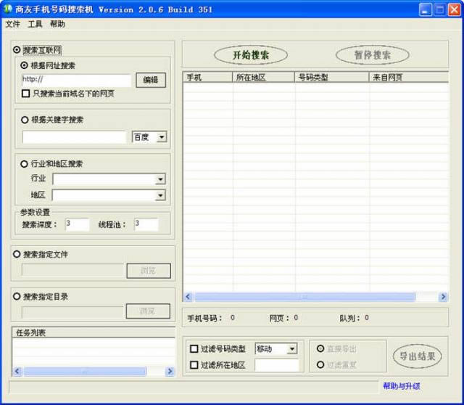
Task: Open the 帮助 menu
Action: (x=57, y=24)
